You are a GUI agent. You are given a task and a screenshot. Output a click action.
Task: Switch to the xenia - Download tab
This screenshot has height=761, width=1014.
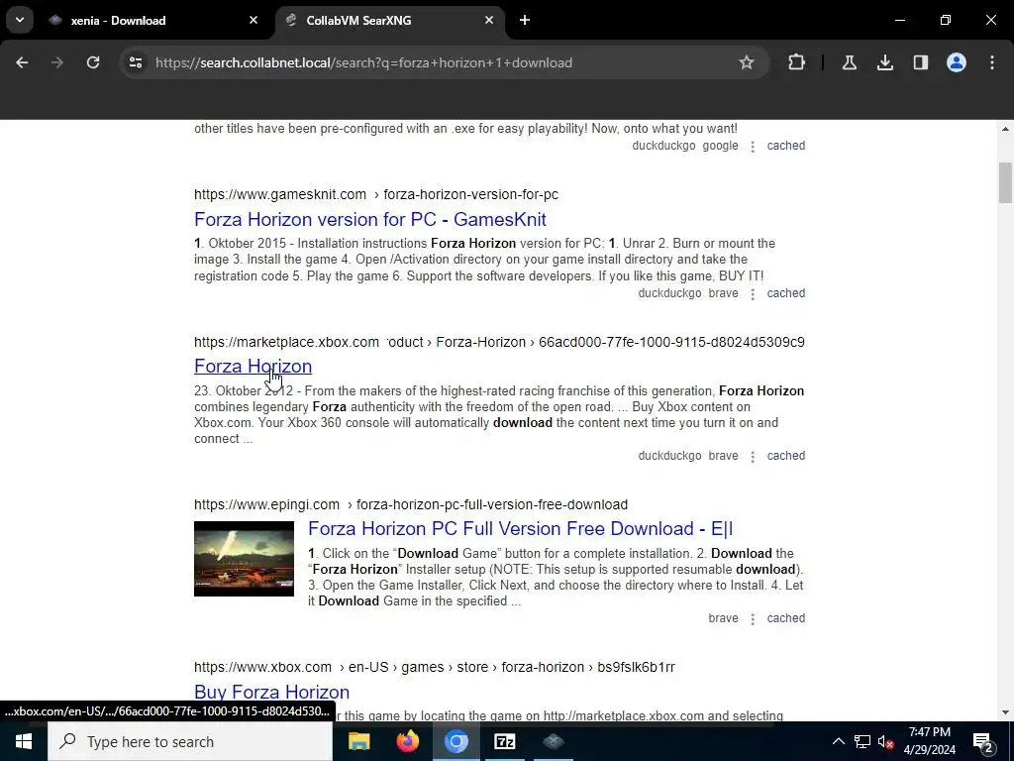152,21
